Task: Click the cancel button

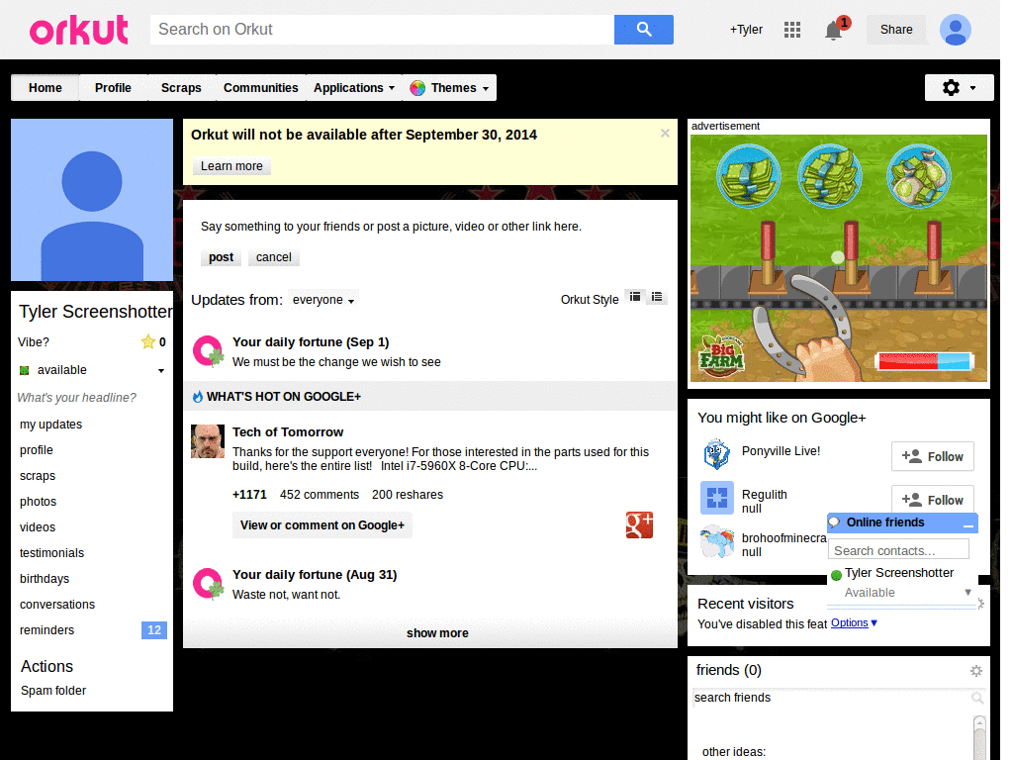Action: 274,257
